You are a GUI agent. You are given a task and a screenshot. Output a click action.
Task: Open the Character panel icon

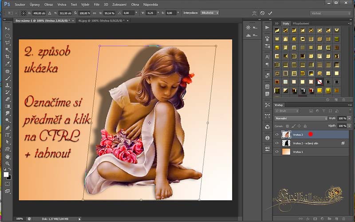pyautogui.click(x=267, y=57)
